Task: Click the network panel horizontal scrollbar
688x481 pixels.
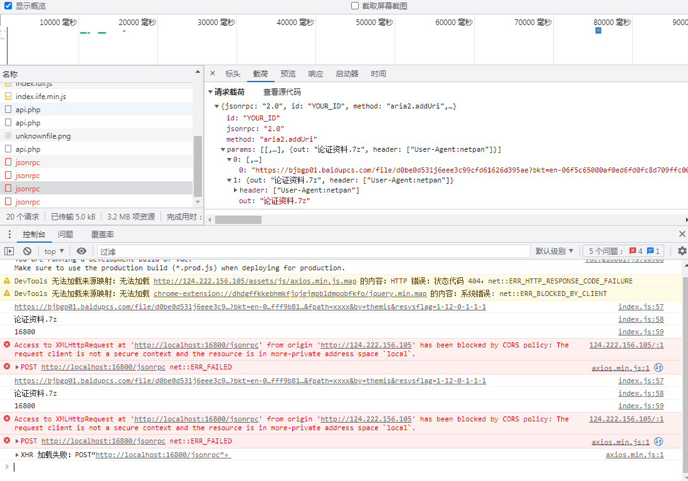Action: tap(238, 219)
